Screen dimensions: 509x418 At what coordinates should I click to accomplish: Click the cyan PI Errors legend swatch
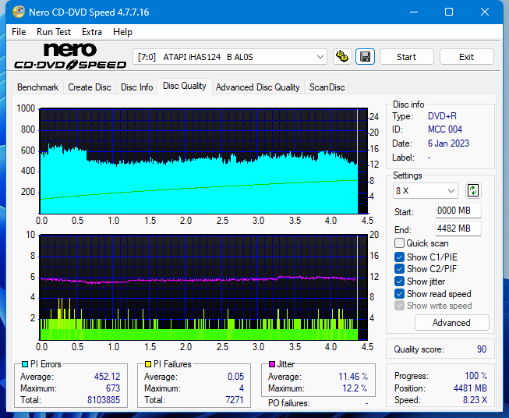[25, 364]
